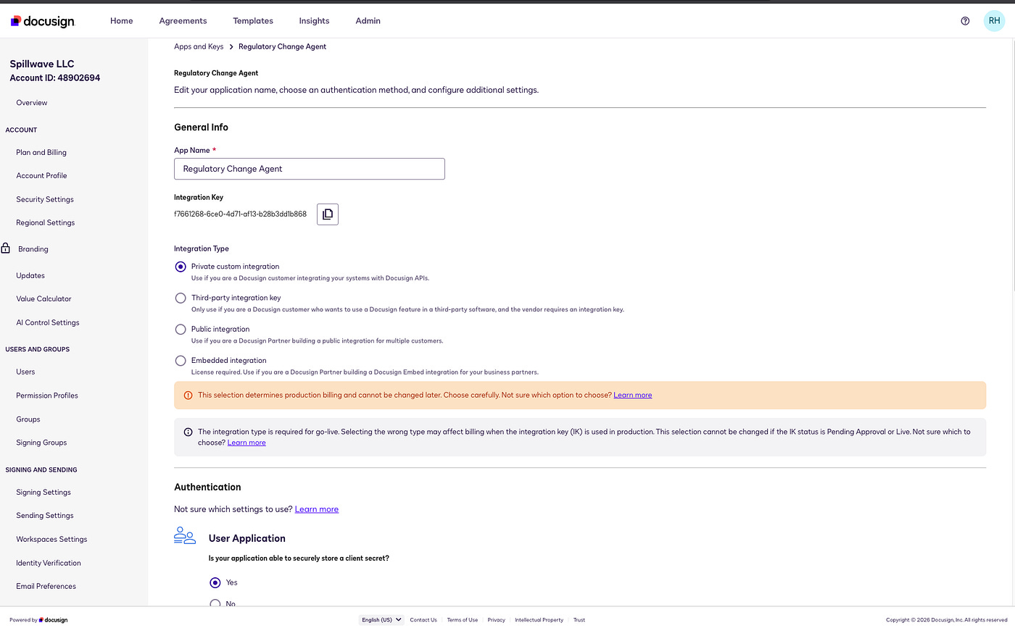1015x628 pixels.
Task: Switch to the Templates tab
Action: 253,21
